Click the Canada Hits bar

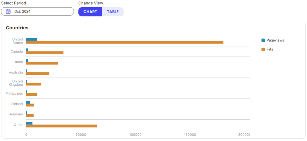[x=45, y=53]
